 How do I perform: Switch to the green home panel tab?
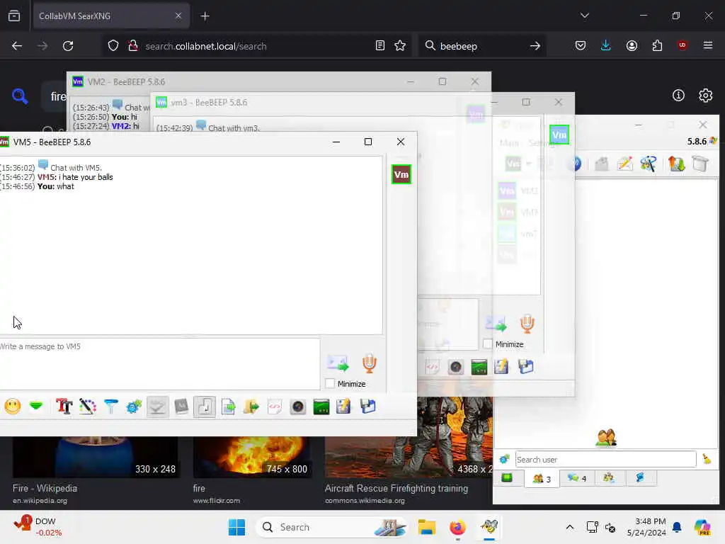click(x=507, y=478)
